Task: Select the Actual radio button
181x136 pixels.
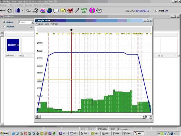Action: (4, 22)
